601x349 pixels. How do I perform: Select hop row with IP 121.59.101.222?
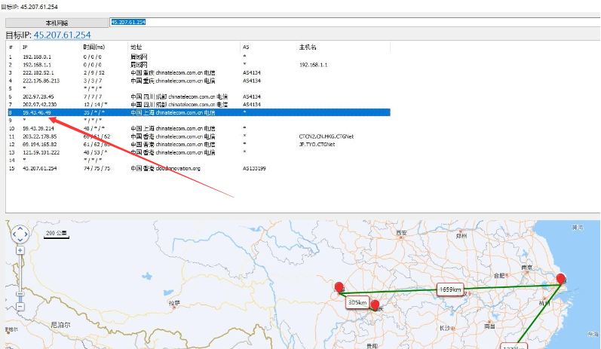click(199, 152)
